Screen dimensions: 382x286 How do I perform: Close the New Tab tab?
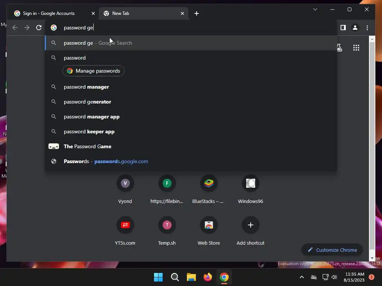point(182,13)
